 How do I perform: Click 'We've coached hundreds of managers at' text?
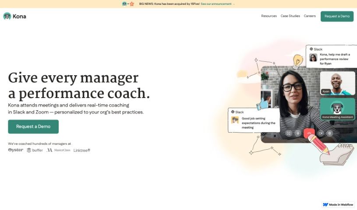tap(39, 143)
